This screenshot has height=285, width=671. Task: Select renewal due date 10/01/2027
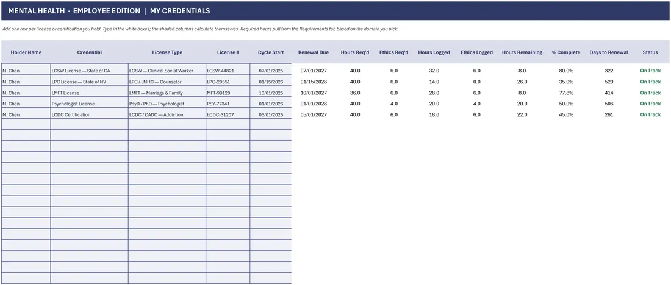coord(314,93)
